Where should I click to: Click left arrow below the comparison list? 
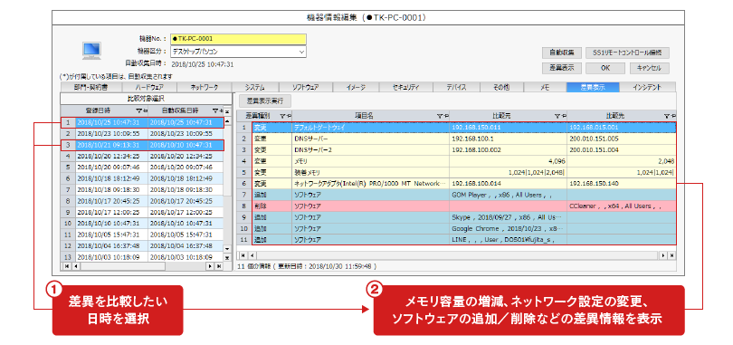[x=75, y=266]
